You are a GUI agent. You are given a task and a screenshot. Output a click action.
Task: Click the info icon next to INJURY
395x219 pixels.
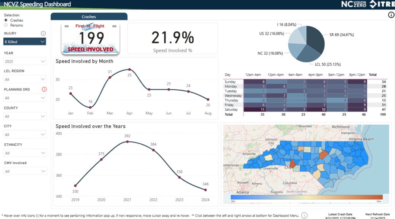point(43,33)
